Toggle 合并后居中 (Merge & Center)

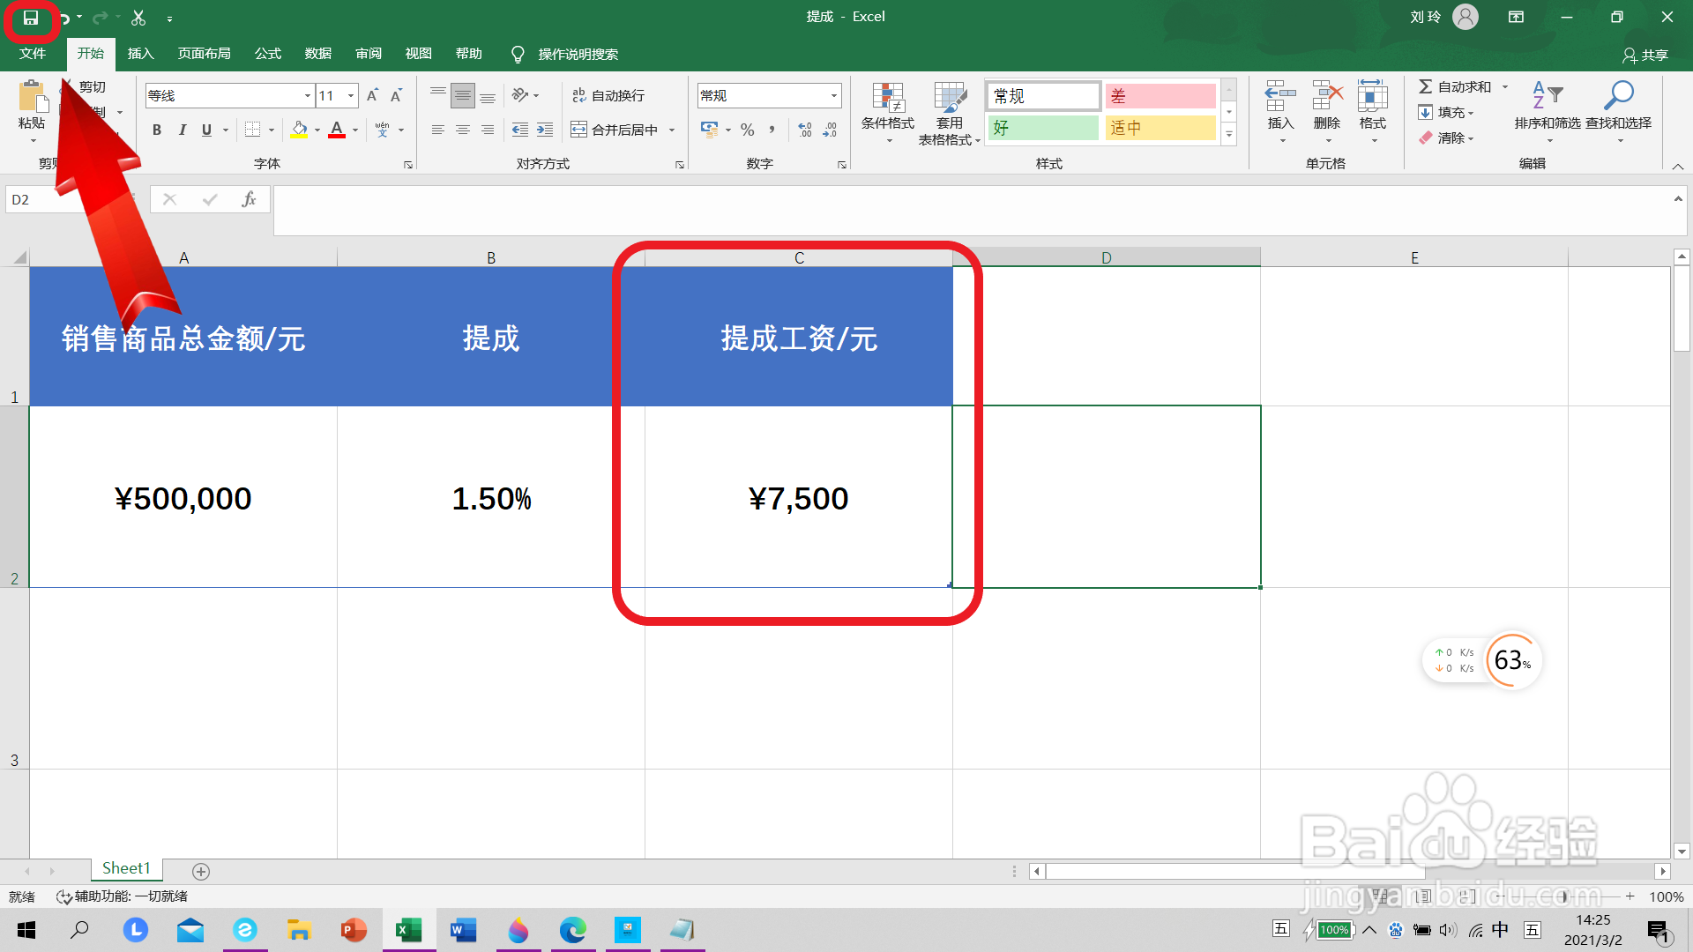(x=617, y=130)
